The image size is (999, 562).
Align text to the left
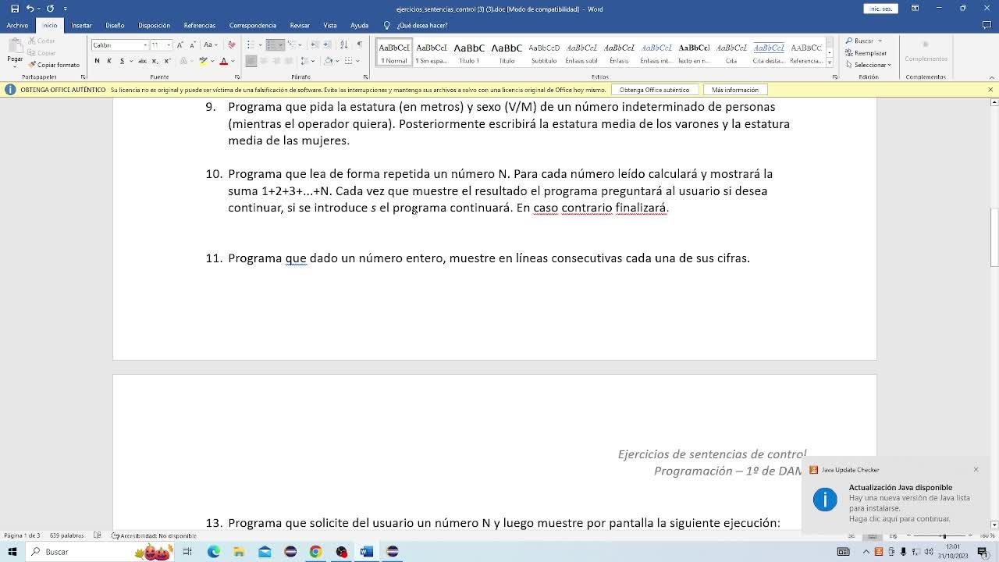(251, 61)
